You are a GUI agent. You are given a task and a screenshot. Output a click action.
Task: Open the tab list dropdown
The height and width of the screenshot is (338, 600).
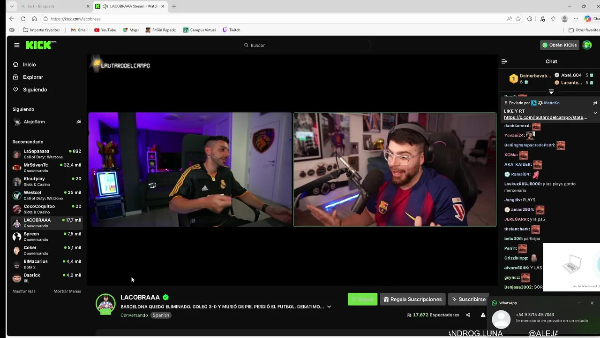(x=12, y=6)
